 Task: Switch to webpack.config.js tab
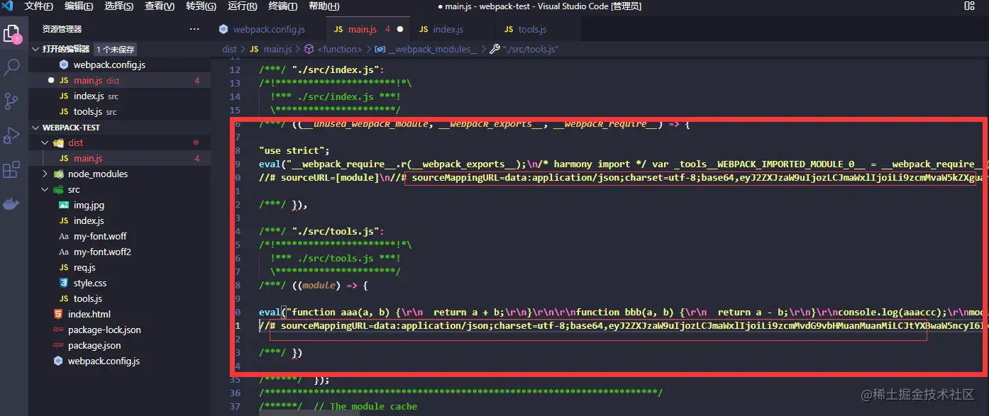coord(268,30)
